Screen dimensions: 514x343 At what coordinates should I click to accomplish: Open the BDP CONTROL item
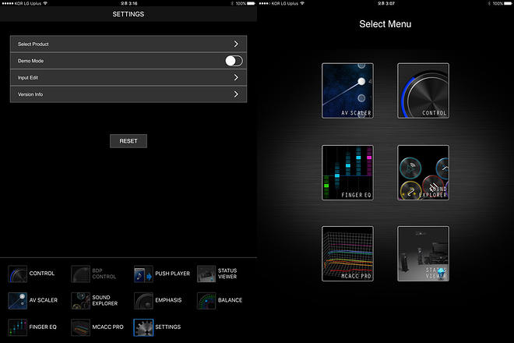pos(81,274)
